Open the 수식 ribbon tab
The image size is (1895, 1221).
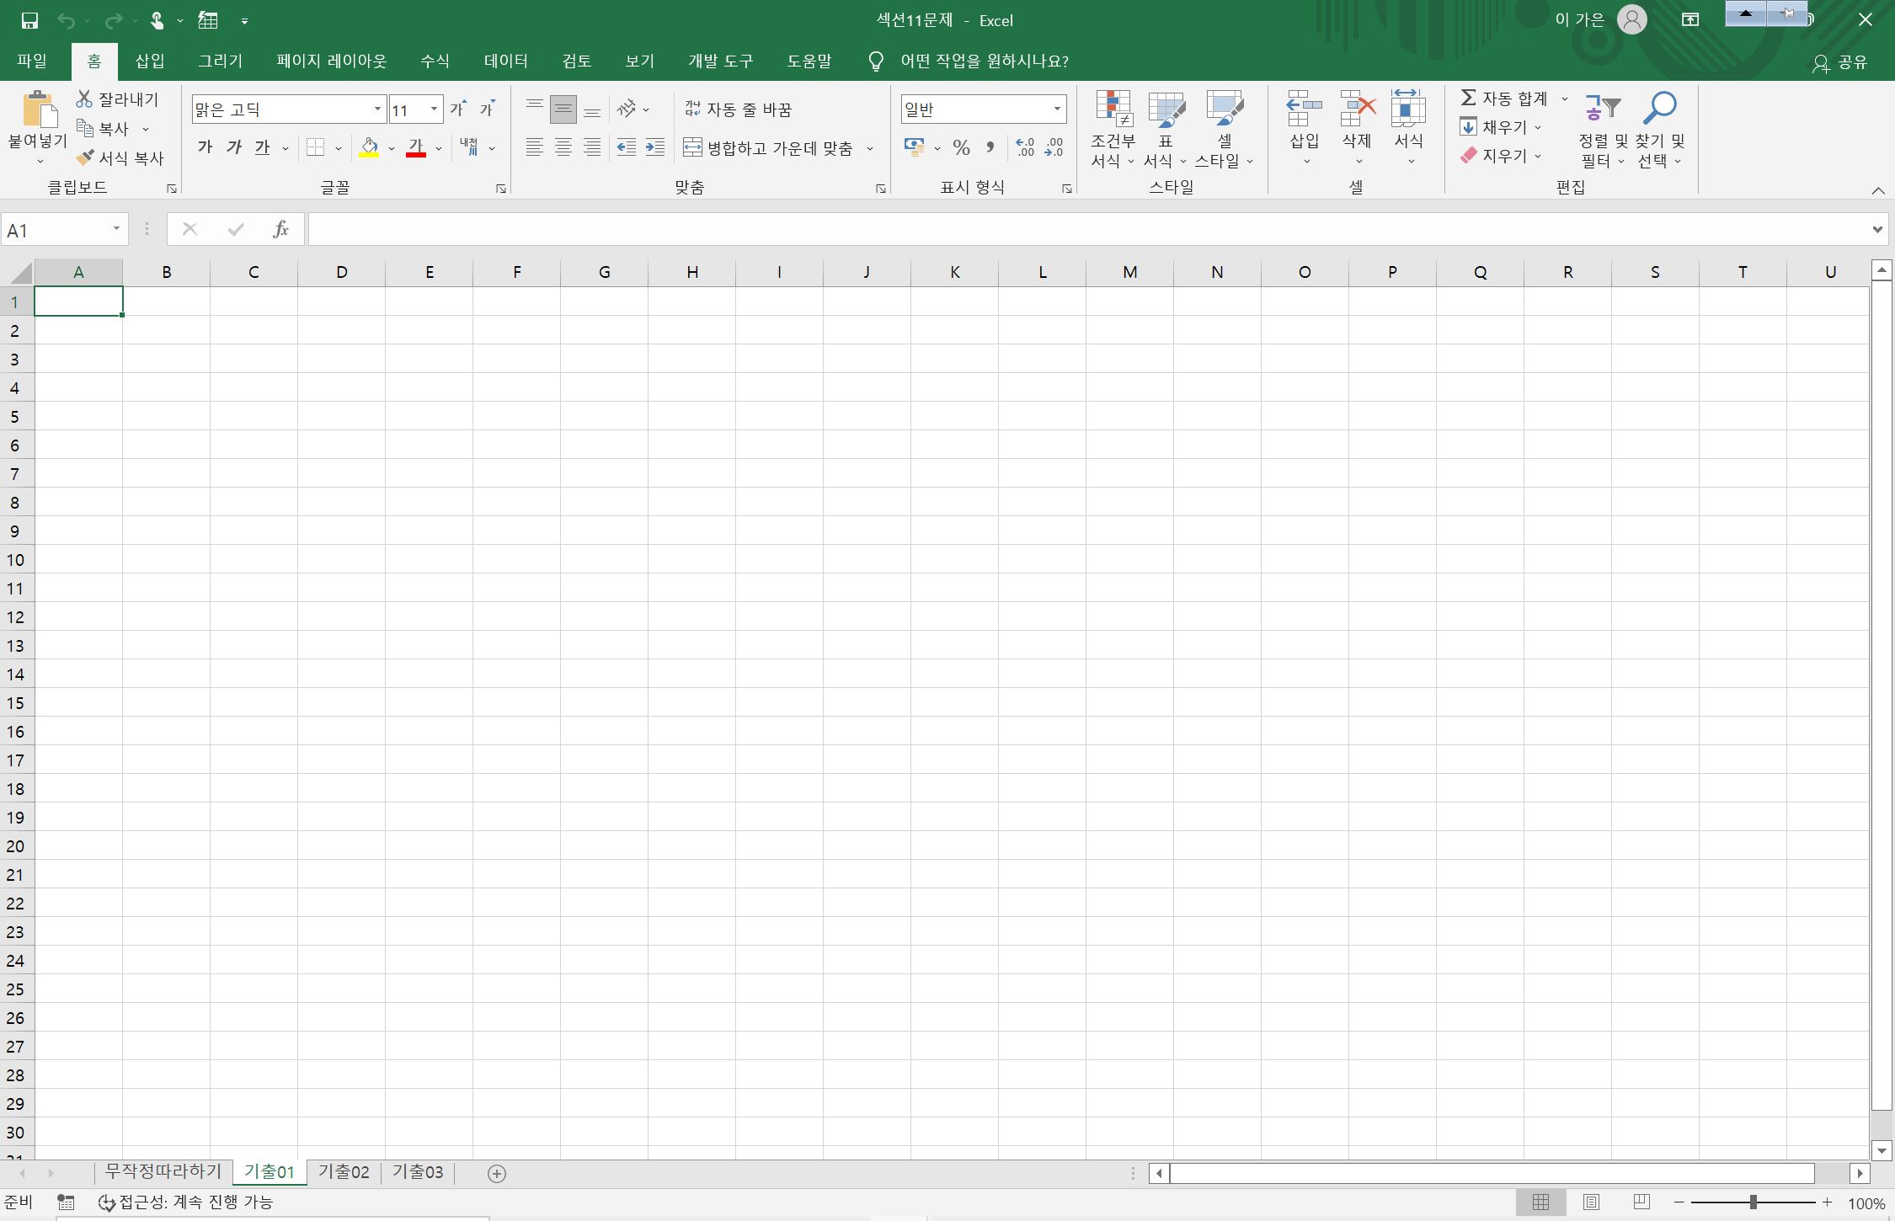(435, 61)
